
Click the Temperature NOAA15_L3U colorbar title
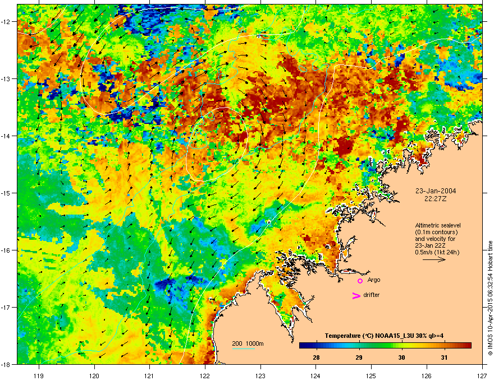point(384,336)
